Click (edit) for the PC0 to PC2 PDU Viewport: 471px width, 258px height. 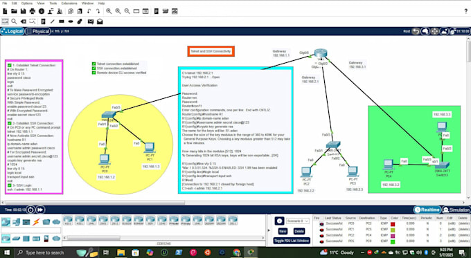[x=452, y=224]
